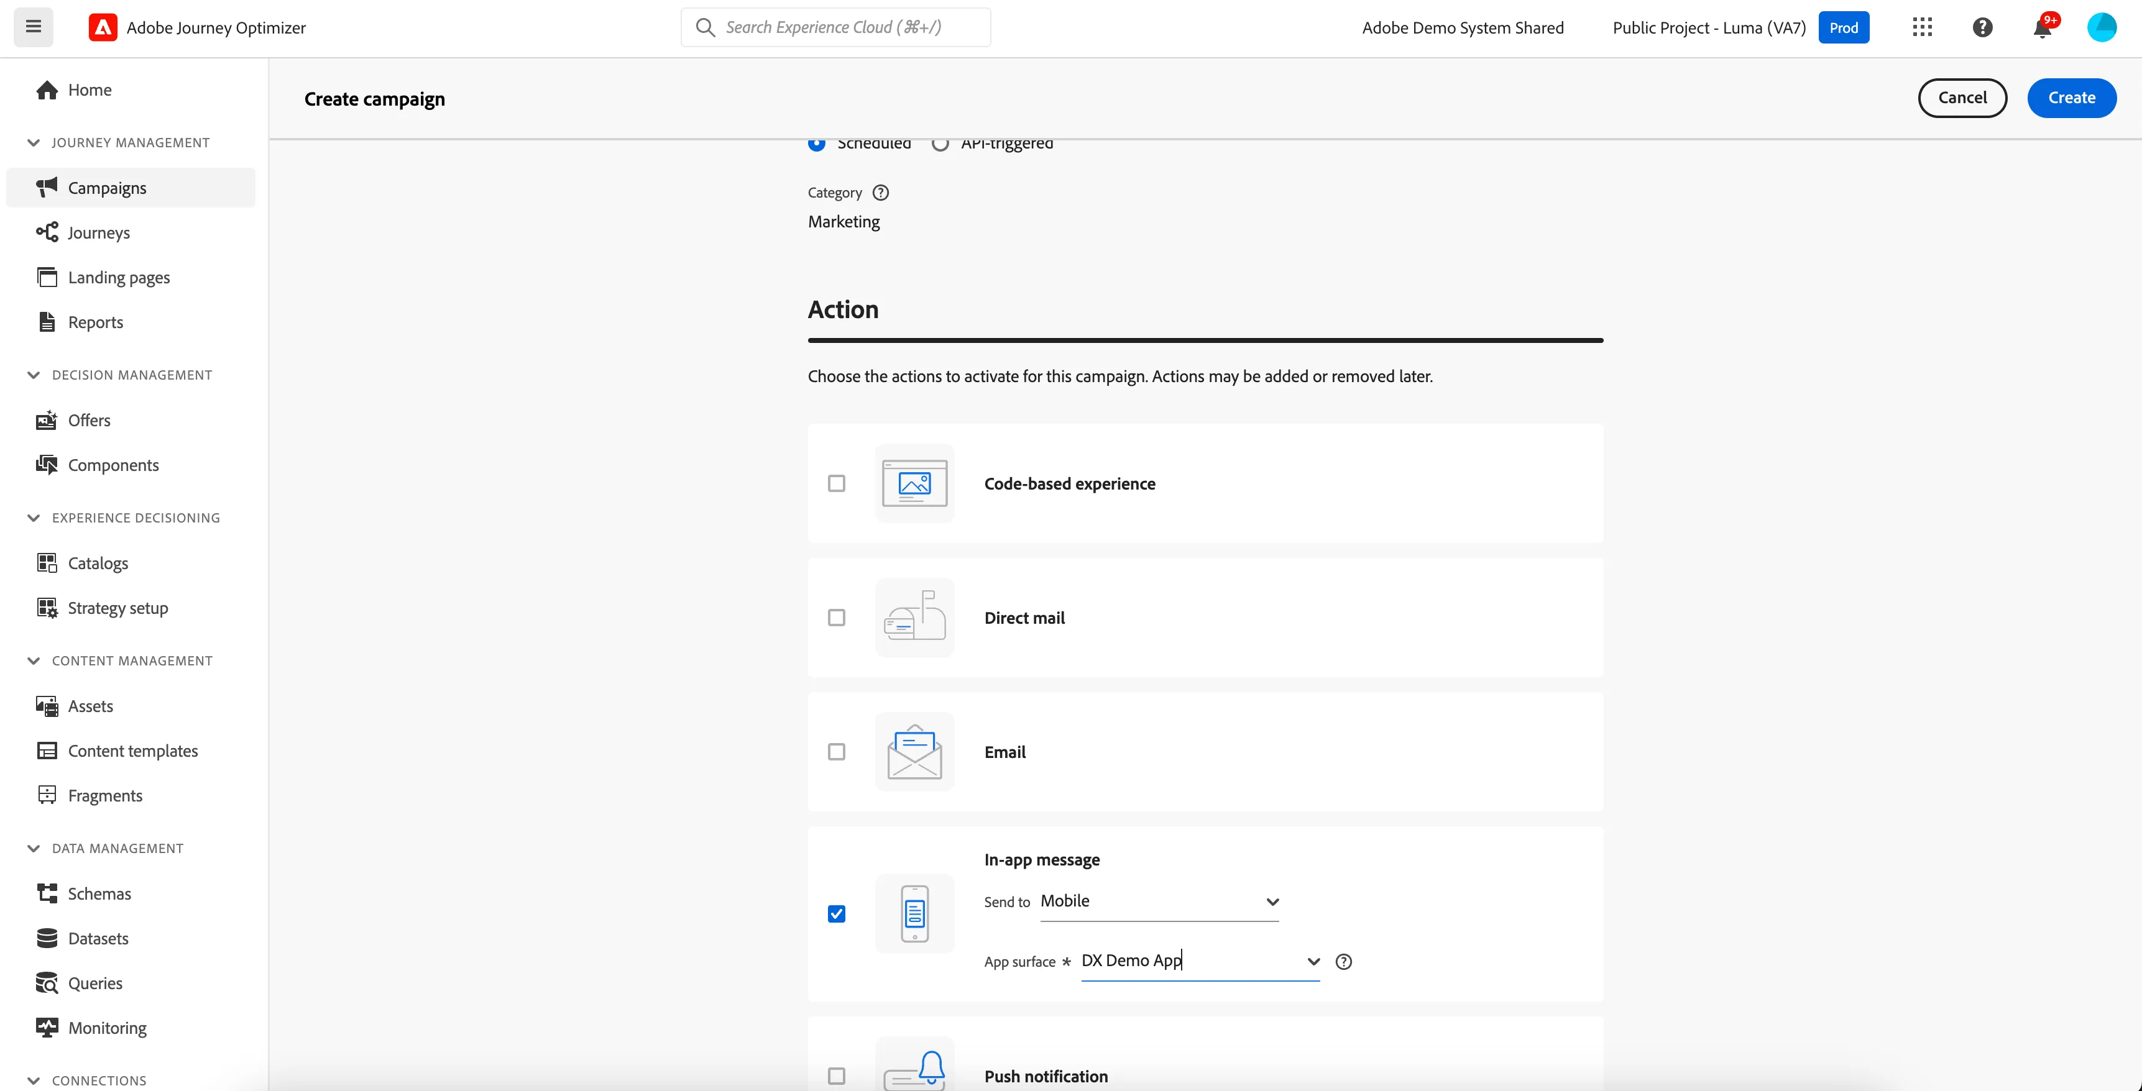Click the Home icon in sidebar

click(47, 89)
